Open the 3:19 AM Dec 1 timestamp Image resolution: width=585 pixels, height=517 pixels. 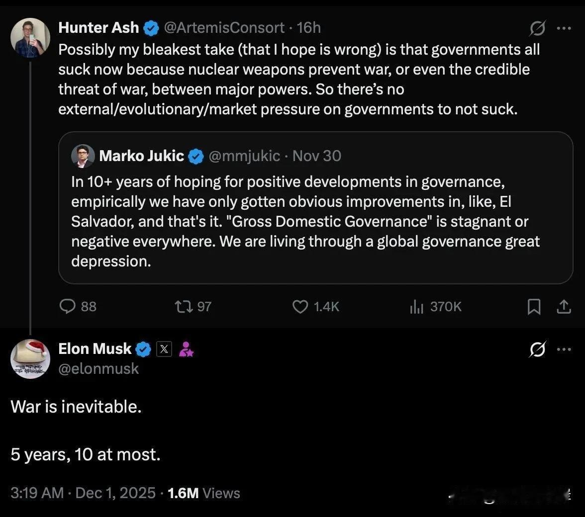pos(83,493)
